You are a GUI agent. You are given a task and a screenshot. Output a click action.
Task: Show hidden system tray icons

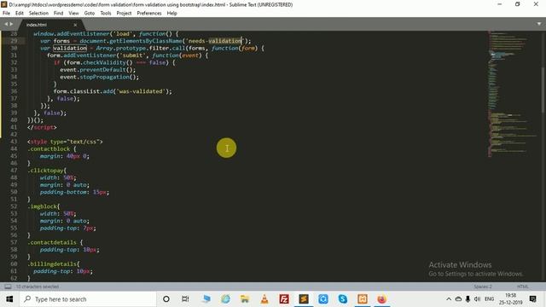[449, 299]
